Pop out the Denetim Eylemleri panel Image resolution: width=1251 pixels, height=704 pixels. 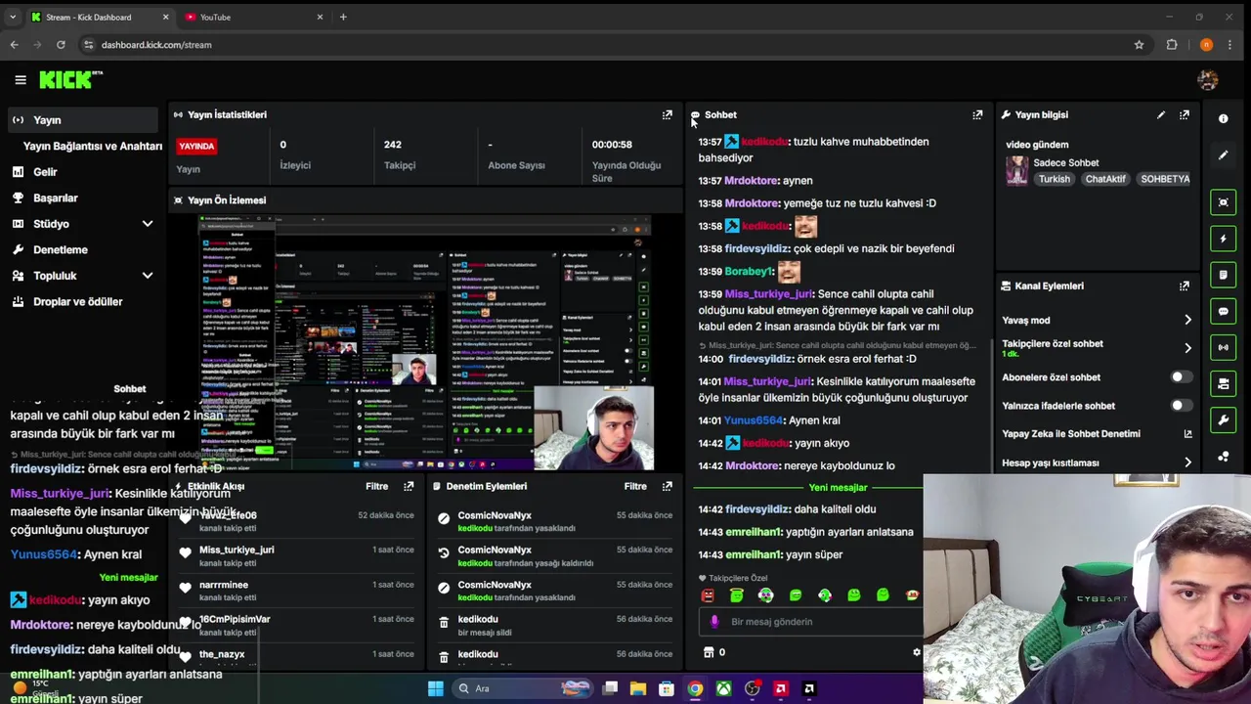pyautogui.click(x=668, y=486)
